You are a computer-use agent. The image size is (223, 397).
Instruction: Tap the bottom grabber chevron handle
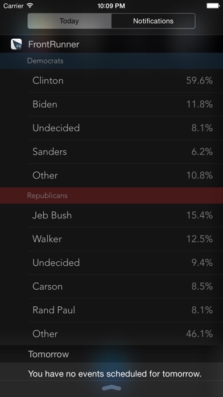coord(111,388)
